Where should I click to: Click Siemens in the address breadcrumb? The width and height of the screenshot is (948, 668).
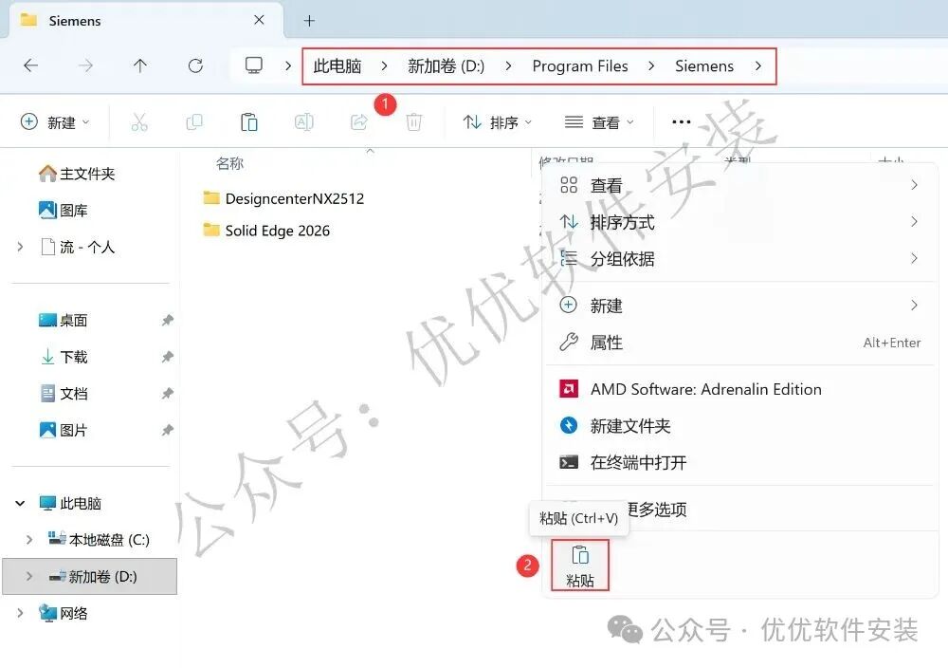704,66
